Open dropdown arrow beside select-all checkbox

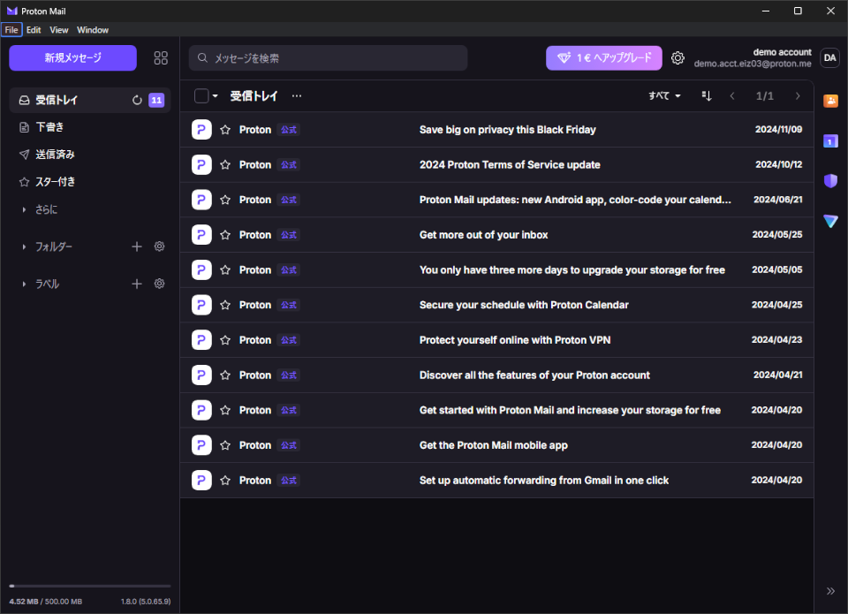click(x=216, y=95)
